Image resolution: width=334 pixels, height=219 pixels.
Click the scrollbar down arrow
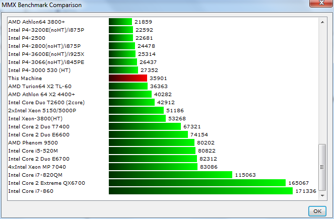(322, 195)
